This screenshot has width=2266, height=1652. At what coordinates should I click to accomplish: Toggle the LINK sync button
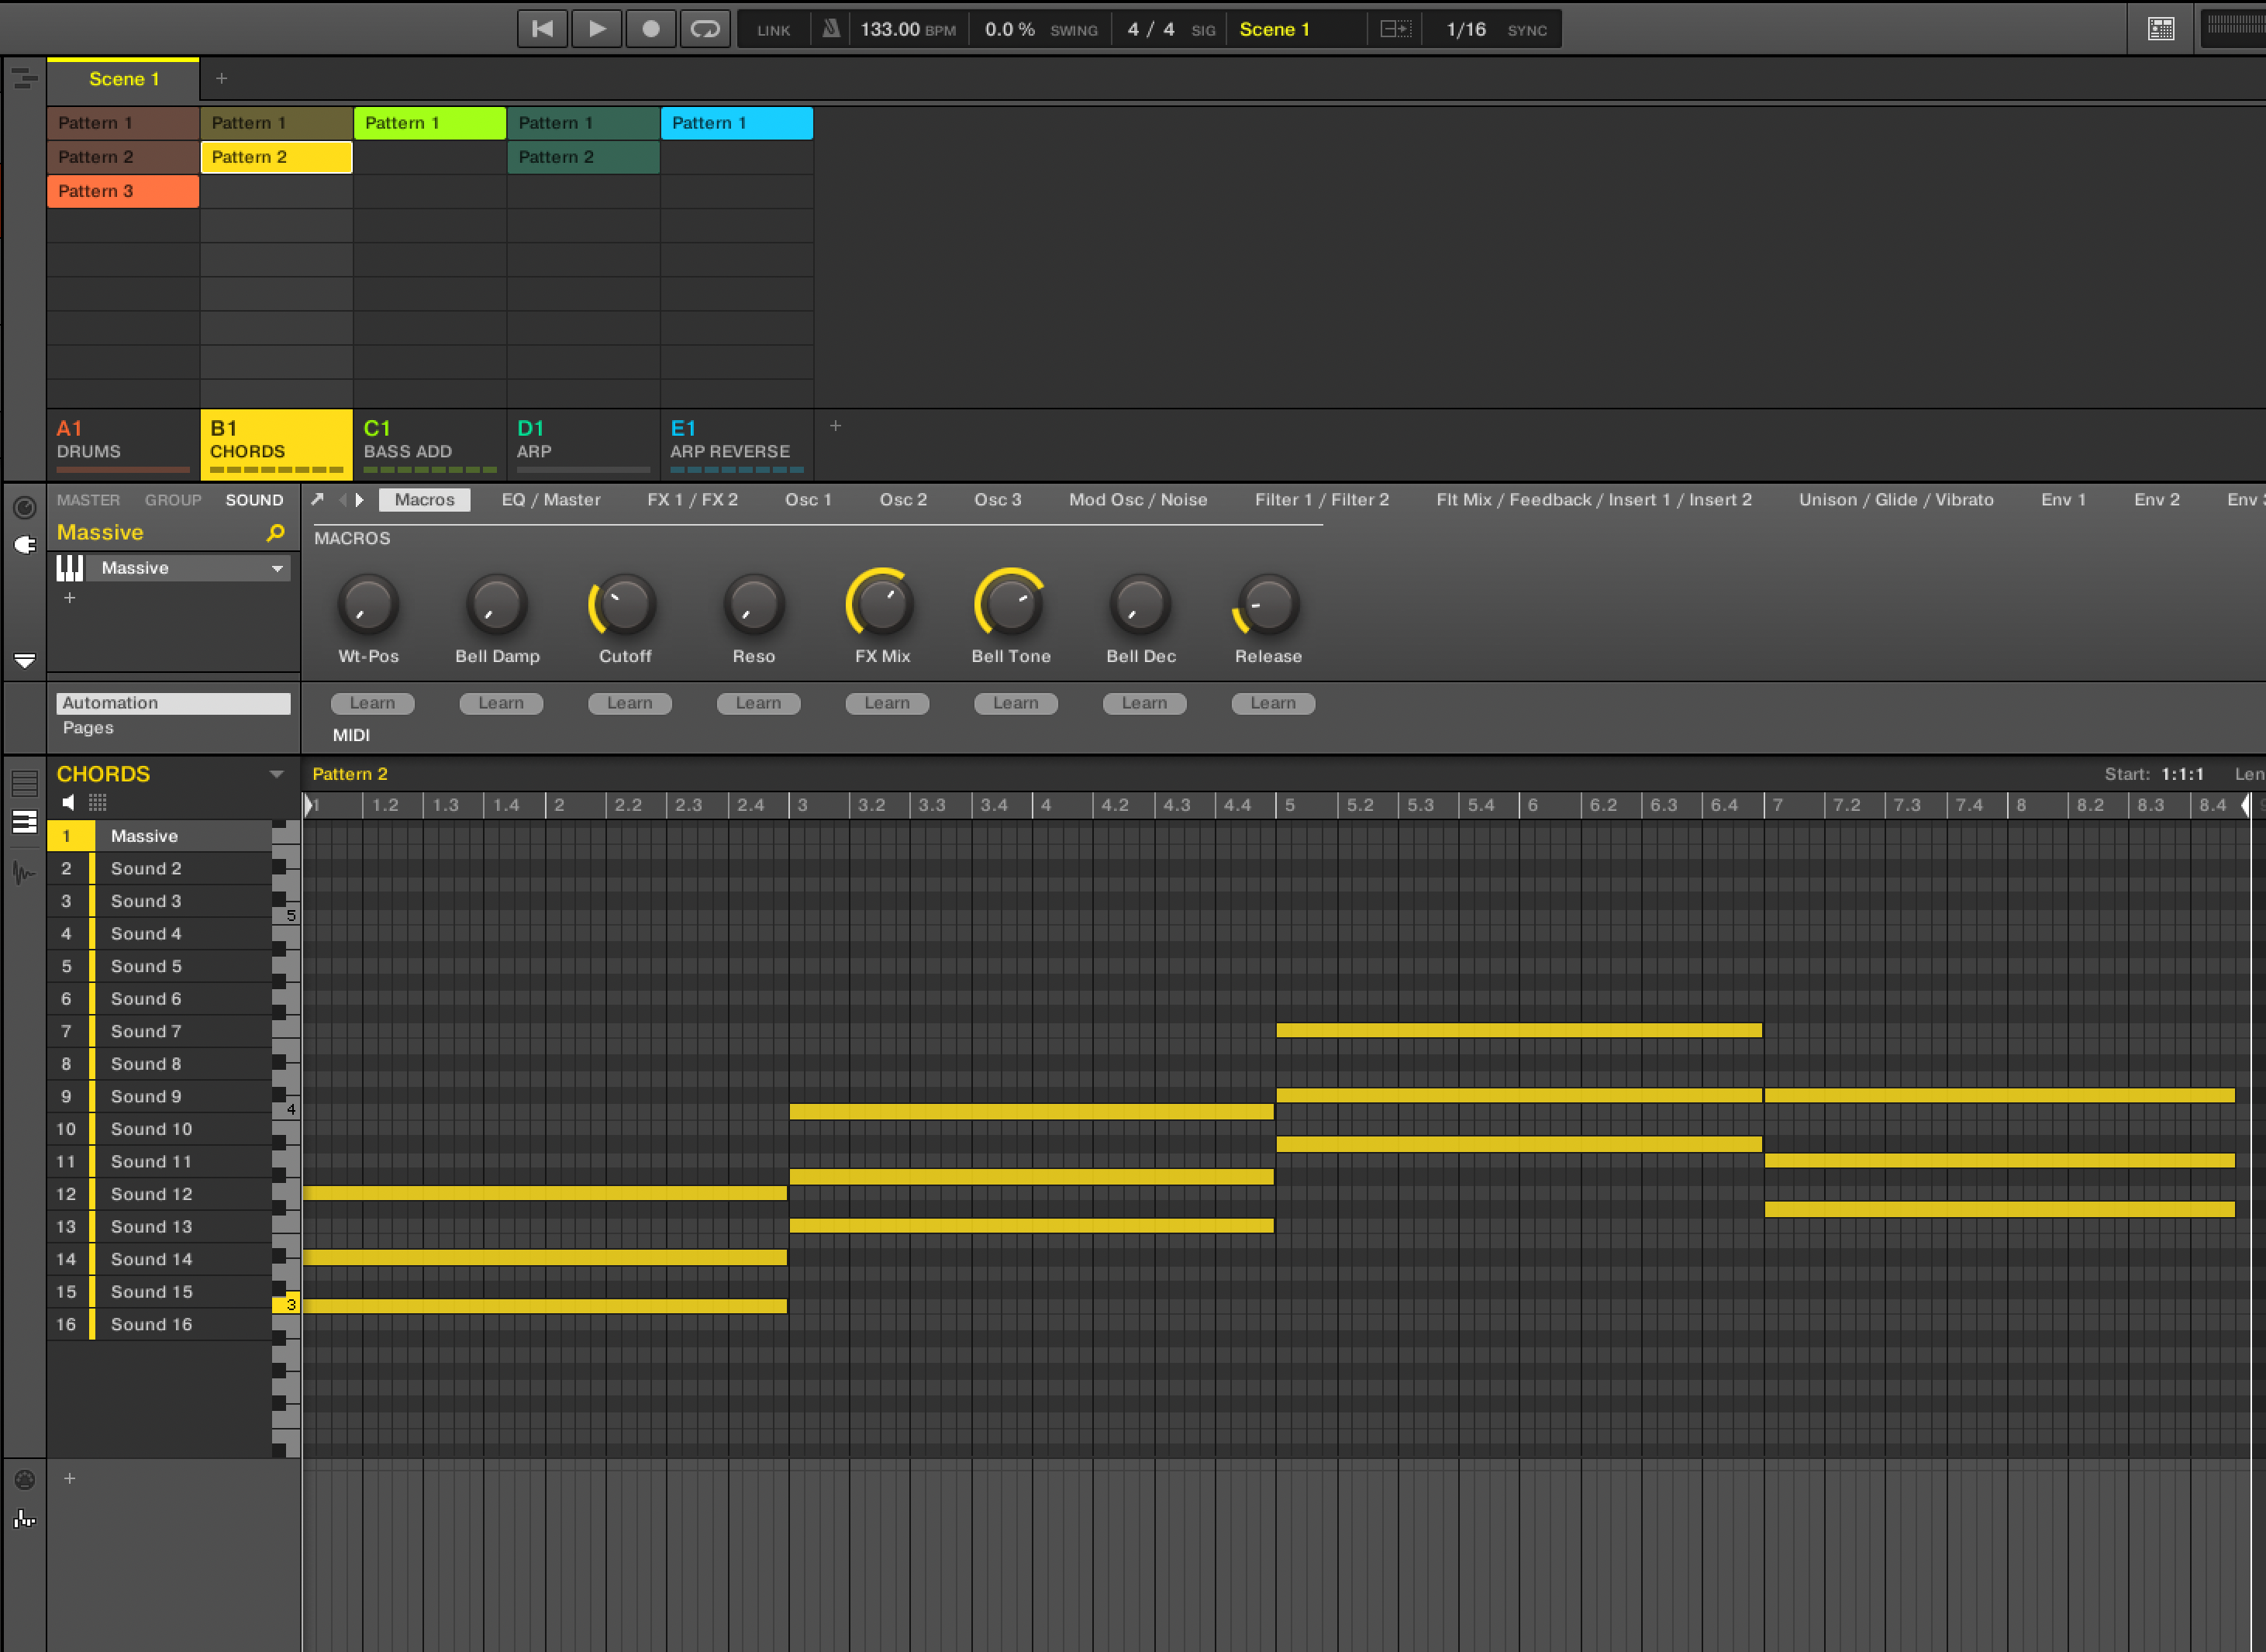click(x=773, y=30)
